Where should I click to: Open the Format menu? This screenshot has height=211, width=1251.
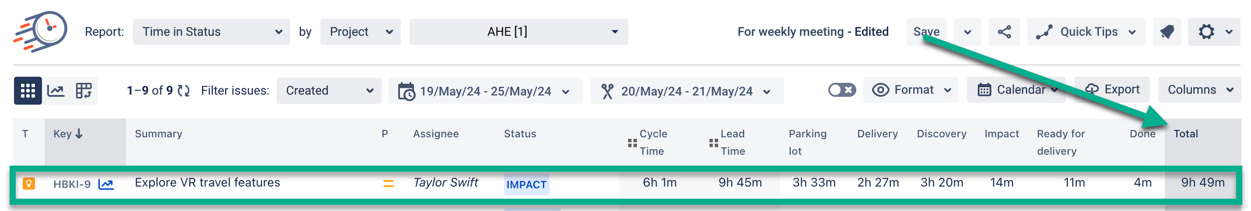tap(911, 90)
